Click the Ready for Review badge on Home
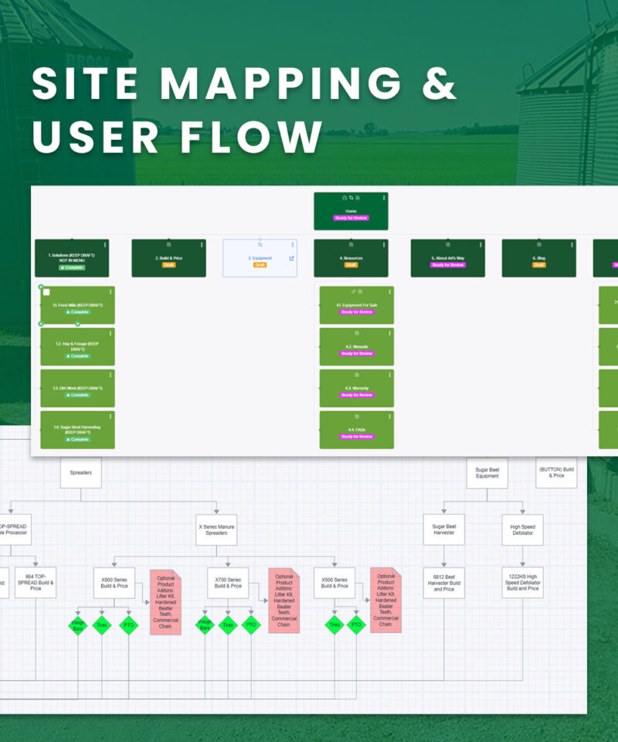Screen dimensions: 618x742 coord(351,219)
